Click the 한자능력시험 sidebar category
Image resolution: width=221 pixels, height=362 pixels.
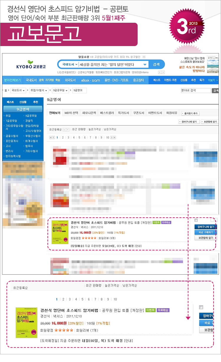coord(13,156)
